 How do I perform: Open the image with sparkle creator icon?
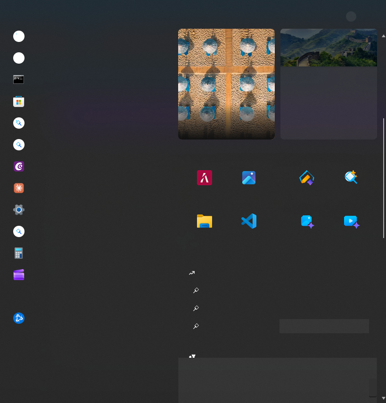307,222
